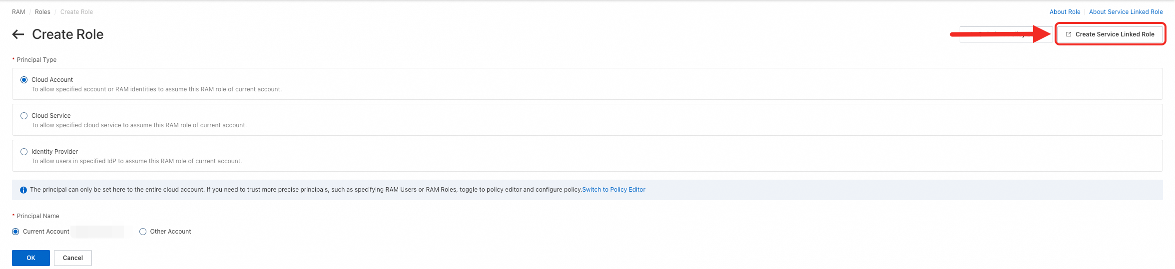1175x269 pixels.
Task: Navigate to Roles in the breadcrumb
Action: click(x=42, y=12)
